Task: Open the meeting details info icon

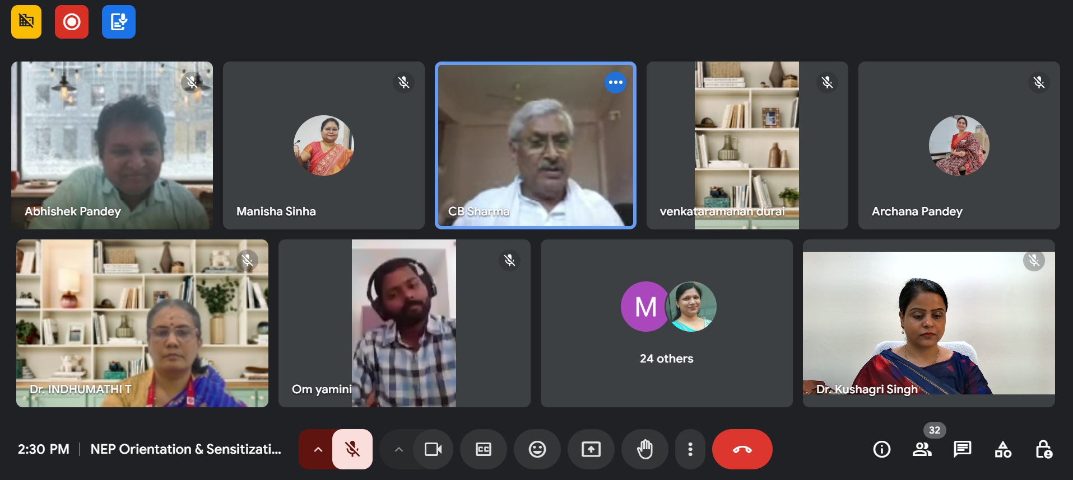Action: (881, 449)
